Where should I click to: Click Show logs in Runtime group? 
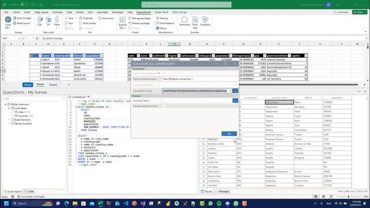(195, 23)
